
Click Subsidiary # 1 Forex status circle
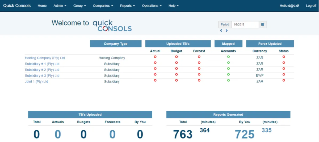[x=284, y=62]
